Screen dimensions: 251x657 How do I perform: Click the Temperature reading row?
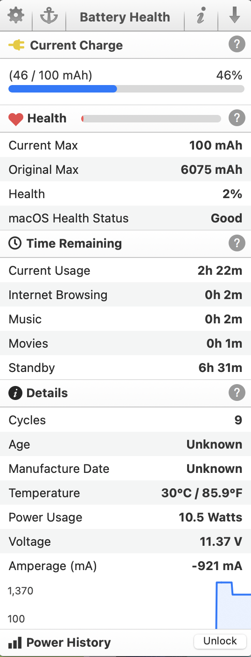[x=125, y=493]
